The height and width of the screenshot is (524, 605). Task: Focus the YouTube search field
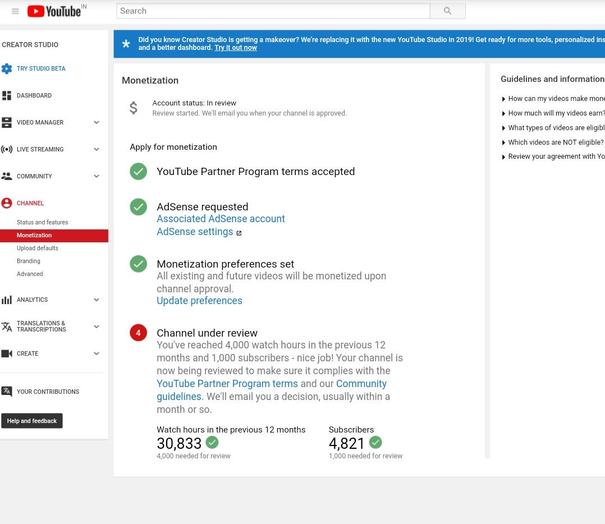point(273,11)
